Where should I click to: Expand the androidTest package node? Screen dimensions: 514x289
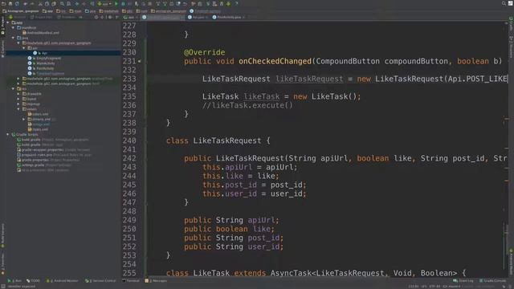[18, 79]
